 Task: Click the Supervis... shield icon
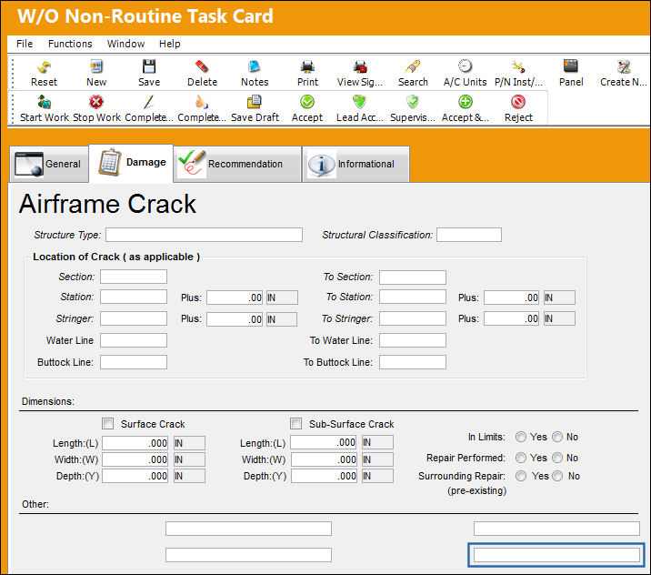pos(413,102)
